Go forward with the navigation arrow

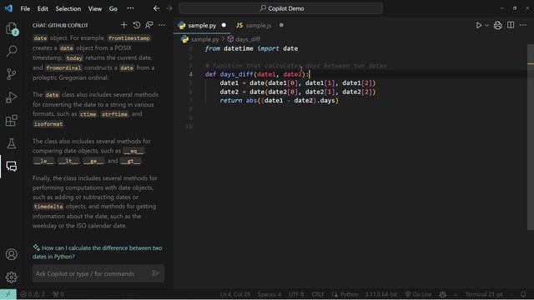(x=169, y=8)
